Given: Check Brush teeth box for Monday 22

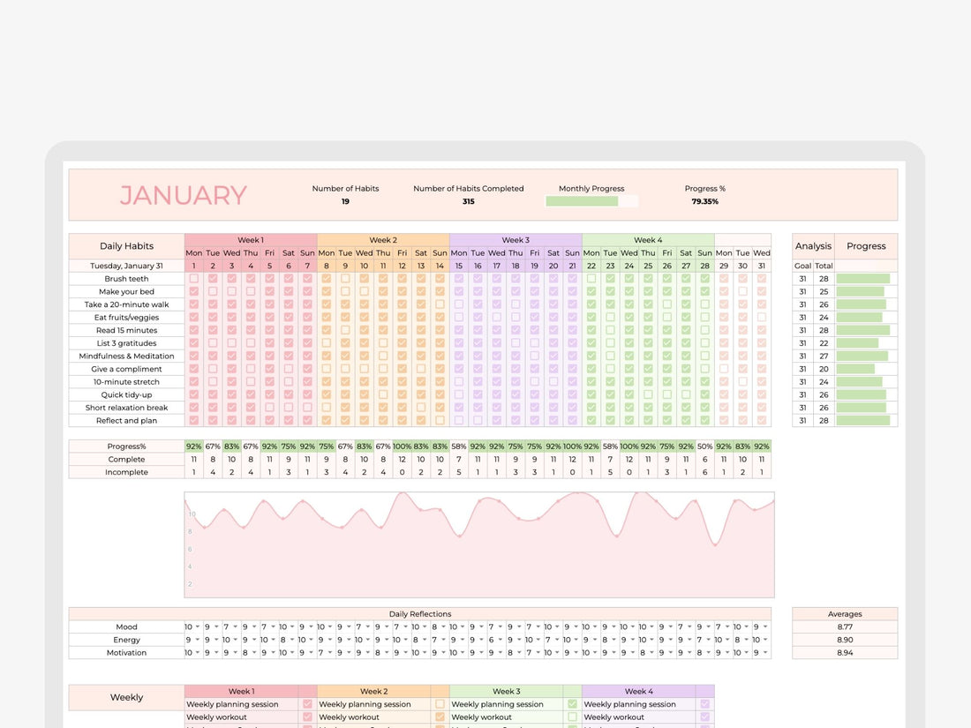Looking at the screenshot, I should point(591,279).
